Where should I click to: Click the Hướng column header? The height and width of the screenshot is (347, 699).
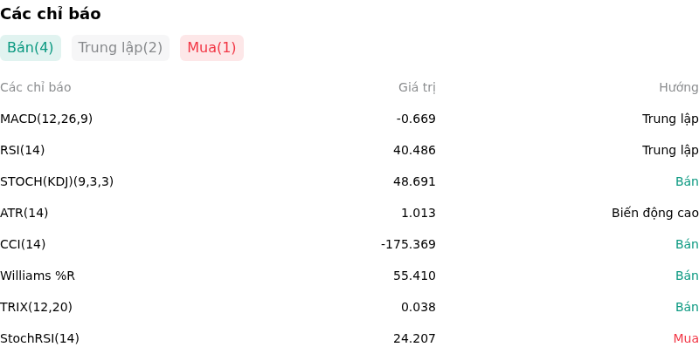tap(679, 88)
